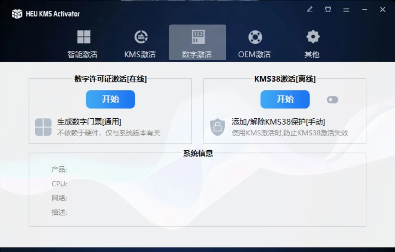Start KMS38激活 with the 开始 button

click(x=285, y=99)
